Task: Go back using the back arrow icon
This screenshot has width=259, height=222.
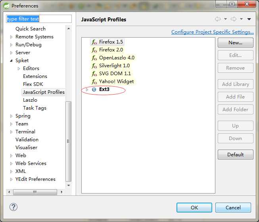Action: click(218, 19)
